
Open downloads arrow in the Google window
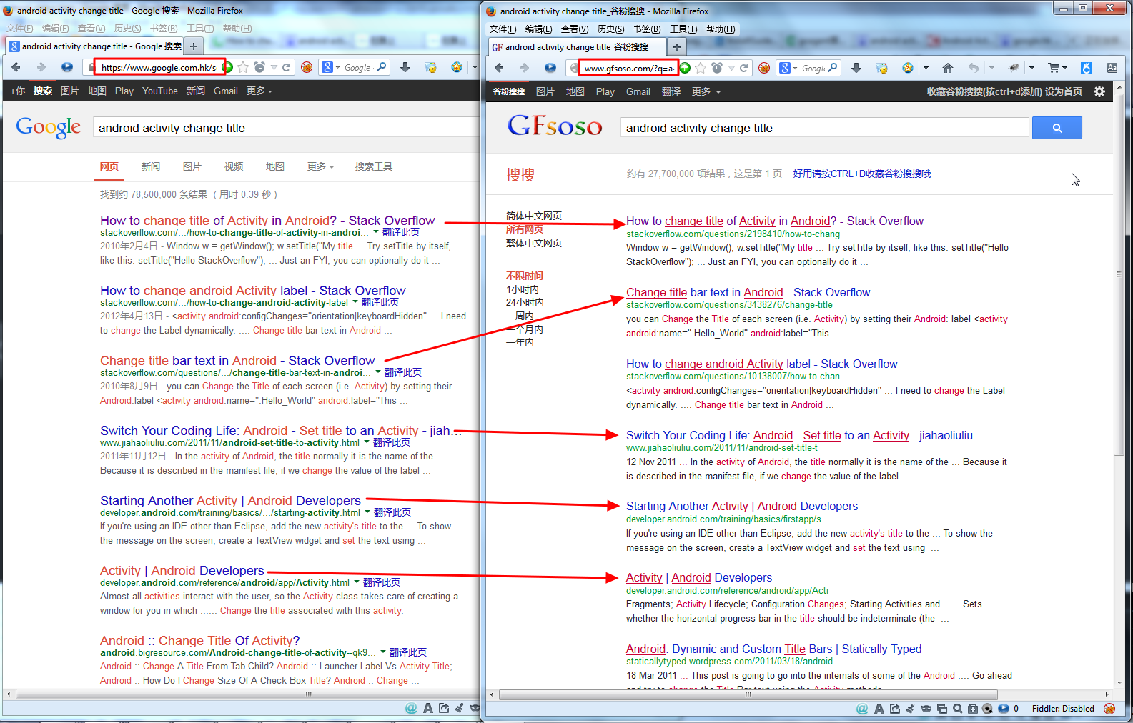(x=405, y=67)
